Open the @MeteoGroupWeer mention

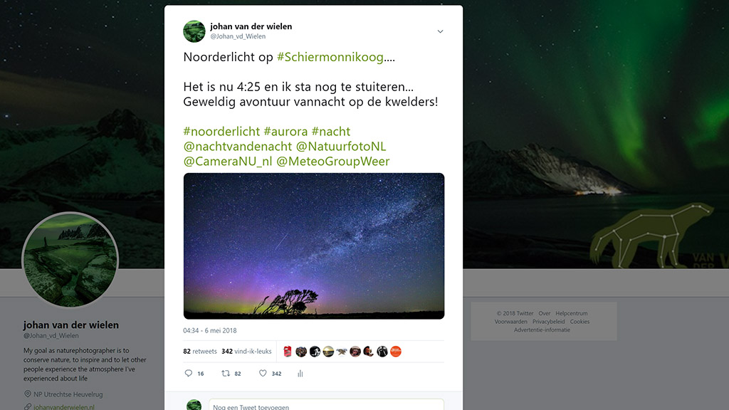click(x=333, y=162)
